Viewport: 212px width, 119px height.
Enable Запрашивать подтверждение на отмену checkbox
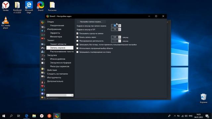pyautogui.click(x=77, y=52)
